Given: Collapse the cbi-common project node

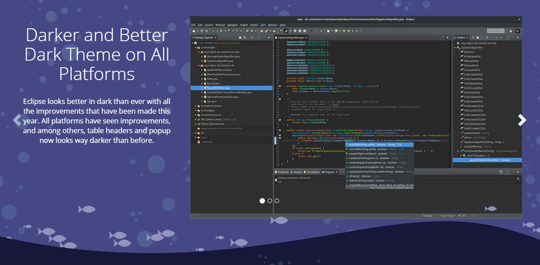Looking at the screenshot, I should pyautogui.click(x=193, y=43).
